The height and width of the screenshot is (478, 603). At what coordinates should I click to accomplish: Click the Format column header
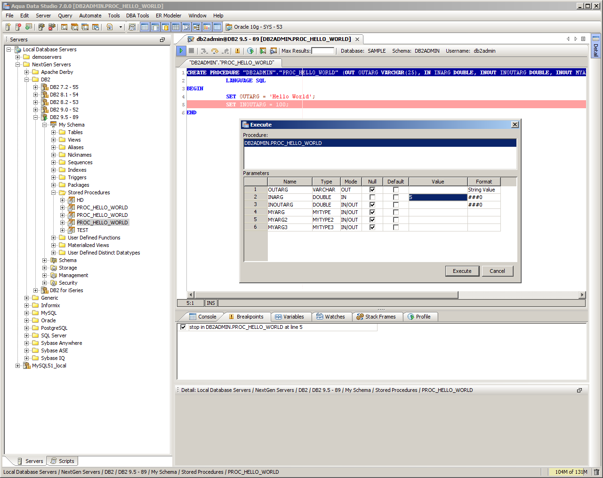coord(484,182)
